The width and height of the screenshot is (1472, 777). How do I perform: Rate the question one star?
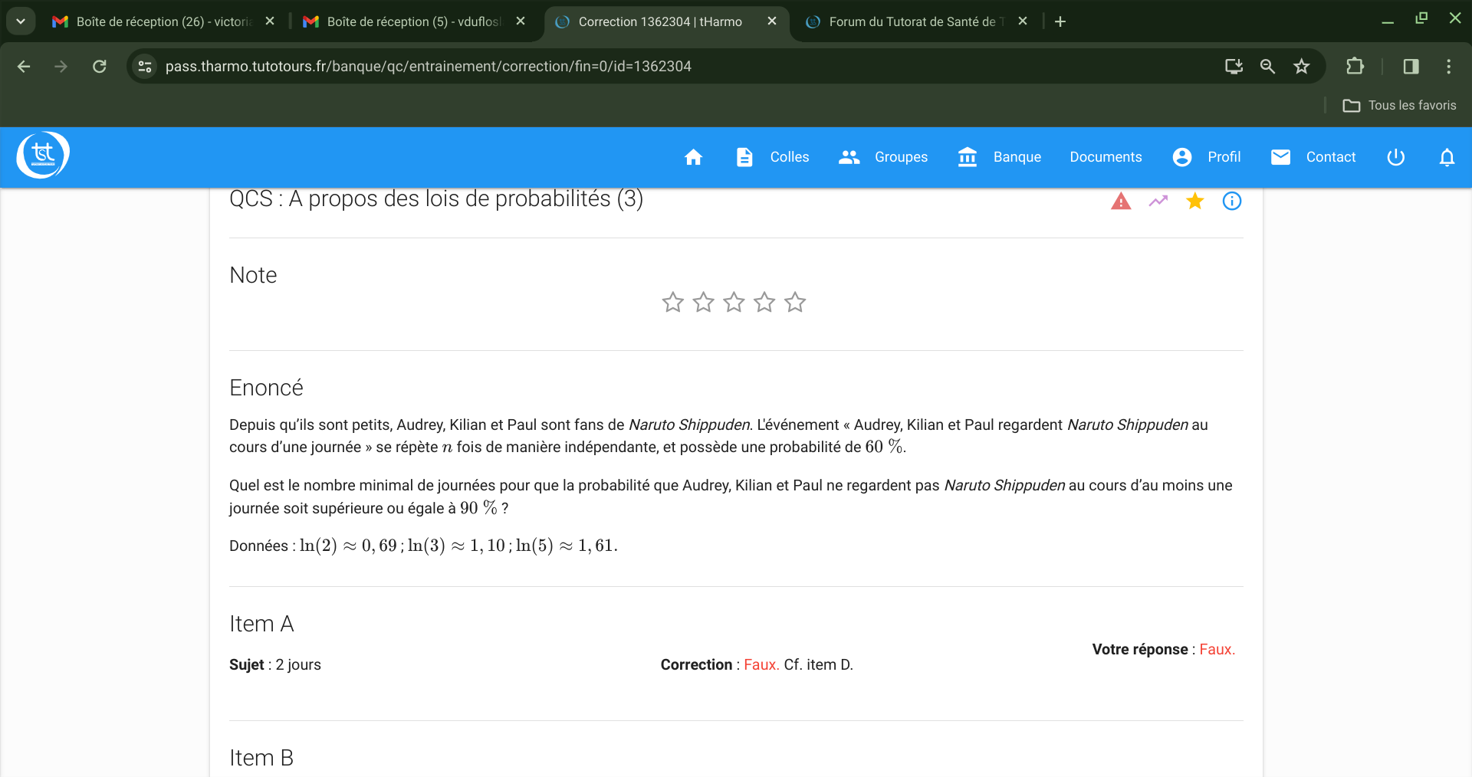[672, 302]
